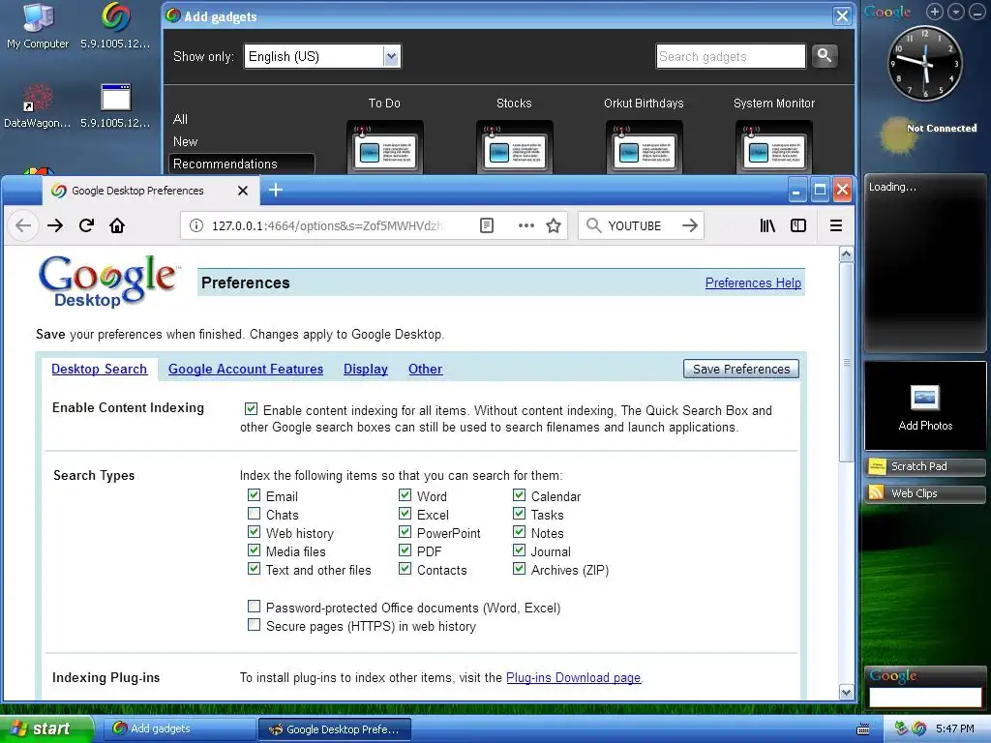Uncheck the Word checkbox
991x743 pixels.
(405, 495)
